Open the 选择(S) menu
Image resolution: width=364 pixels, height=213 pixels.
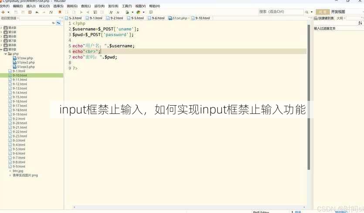58,6
